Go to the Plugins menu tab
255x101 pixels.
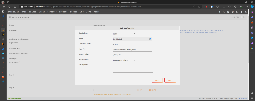point(63,12)
